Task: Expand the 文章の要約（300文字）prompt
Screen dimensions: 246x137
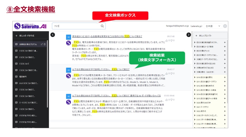Action: click(195, 72)
